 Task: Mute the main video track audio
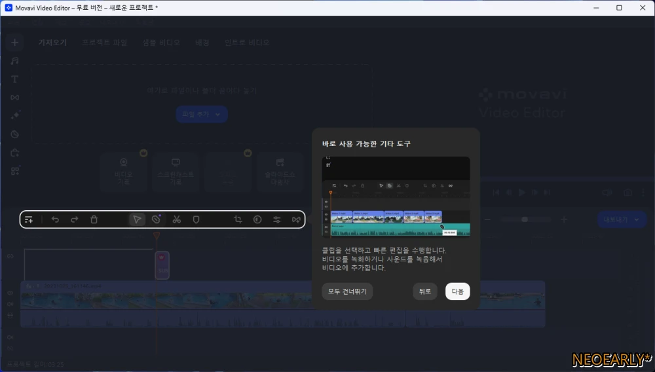10,304
